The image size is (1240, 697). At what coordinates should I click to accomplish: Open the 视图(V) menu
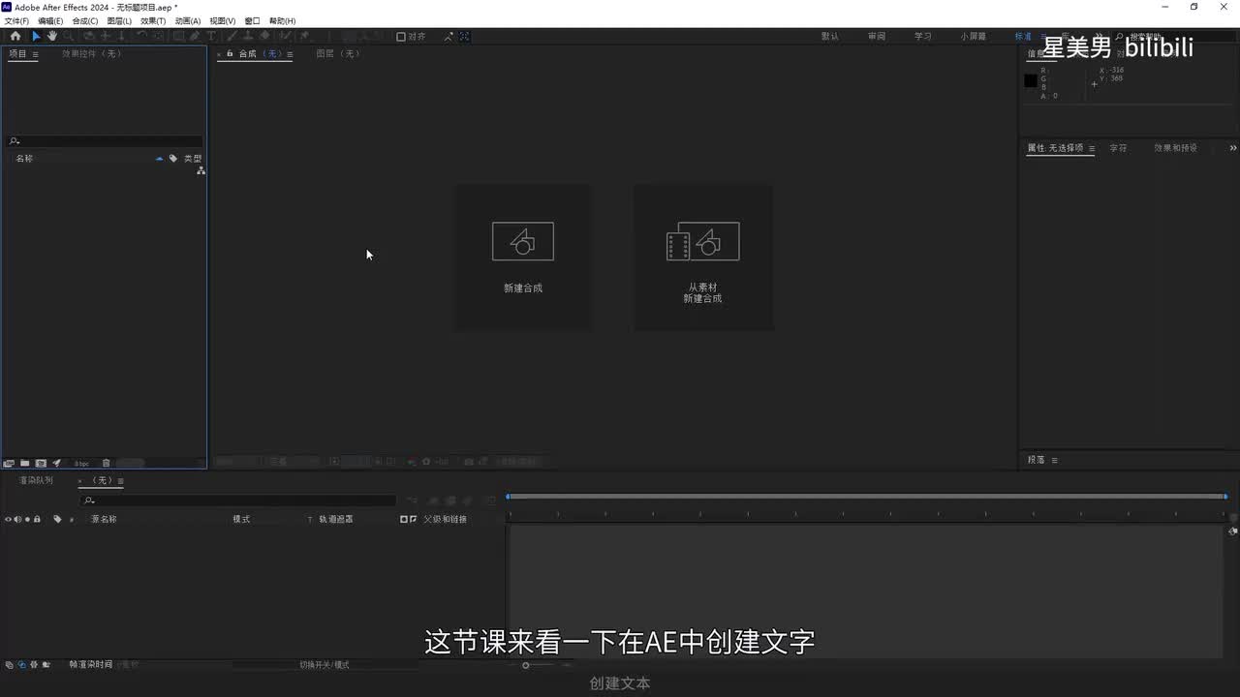(223, 20)
